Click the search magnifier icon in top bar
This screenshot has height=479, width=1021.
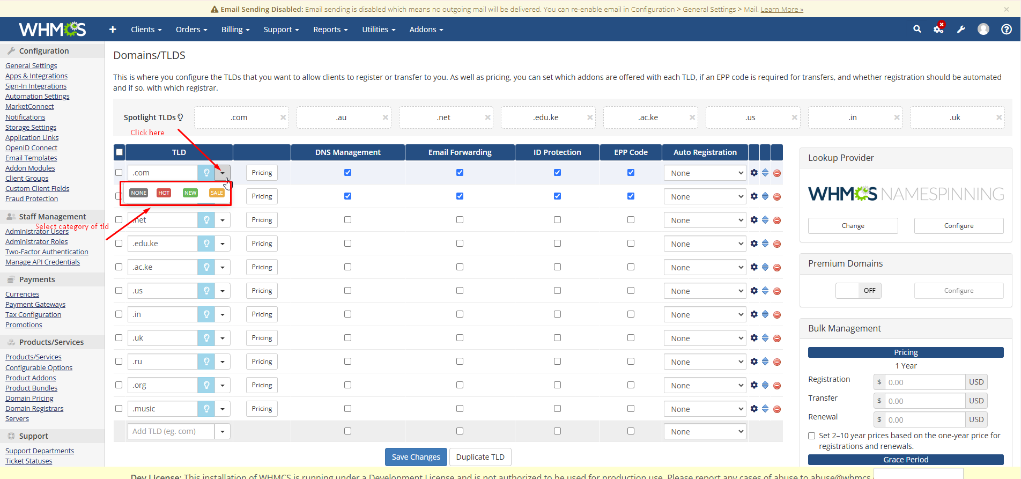(917, 30)
